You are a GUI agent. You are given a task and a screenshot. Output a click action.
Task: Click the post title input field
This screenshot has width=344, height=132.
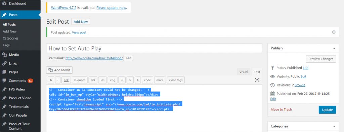(154, 48)
